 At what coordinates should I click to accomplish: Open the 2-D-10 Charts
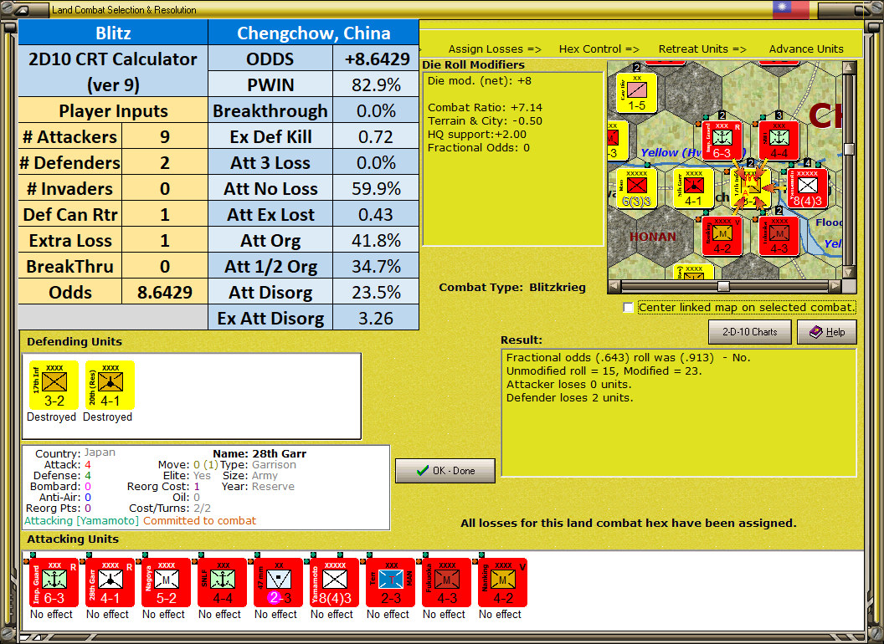point(750,332)
